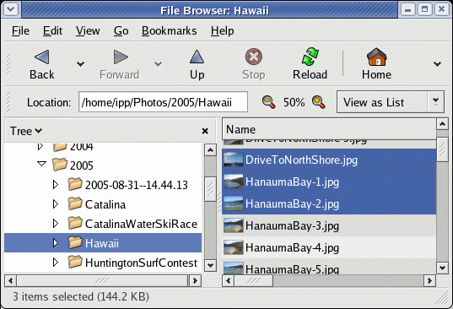453x309 pixels.
Task: Open the Bookmarks menu
Action: tap(169, 30)
